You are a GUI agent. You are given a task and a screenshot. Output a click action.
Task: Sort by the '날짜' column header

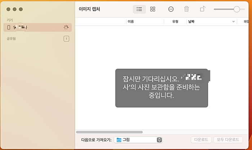click(191, 21)
